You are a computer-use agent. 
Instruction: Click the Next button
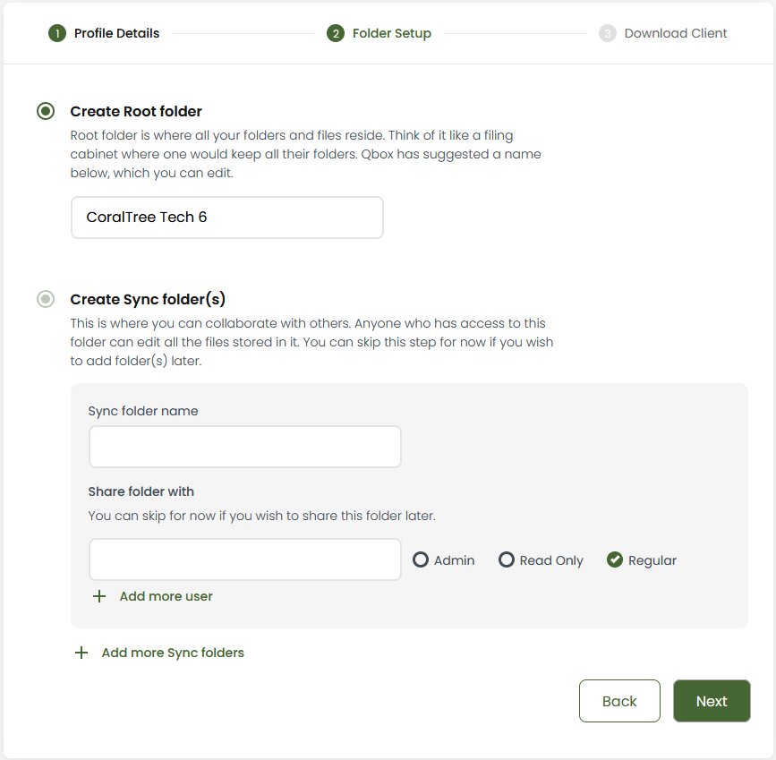[712, 701]
